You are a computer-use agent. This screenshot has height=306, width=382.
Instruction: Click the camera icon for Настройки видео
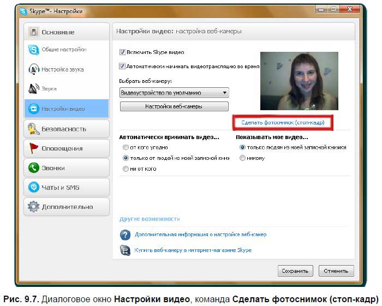click(x=34, y=109)
